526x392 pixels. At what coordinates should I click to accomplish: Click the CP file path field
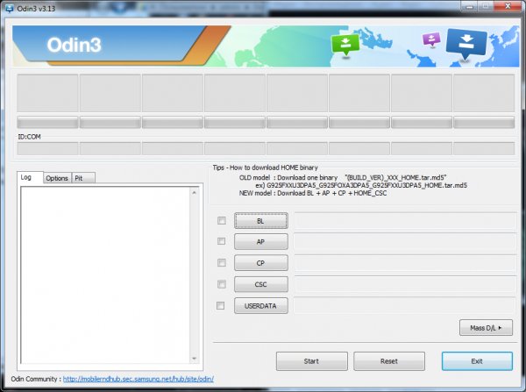tap(405, 263)
